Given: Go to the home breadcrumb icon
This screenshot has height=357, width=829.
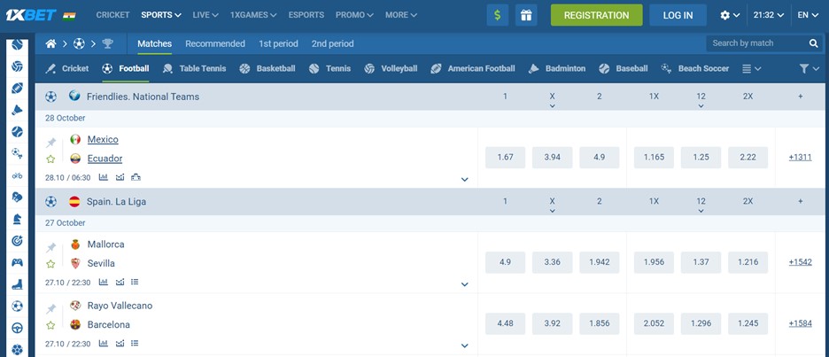Looking at the screenshot, I should pyautogui.click(x=50, y=44).
